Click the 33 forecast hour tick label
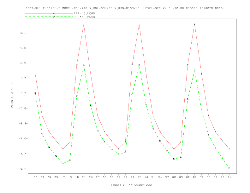Viewport: 250px width, 193px height. [x=111, y=177]
